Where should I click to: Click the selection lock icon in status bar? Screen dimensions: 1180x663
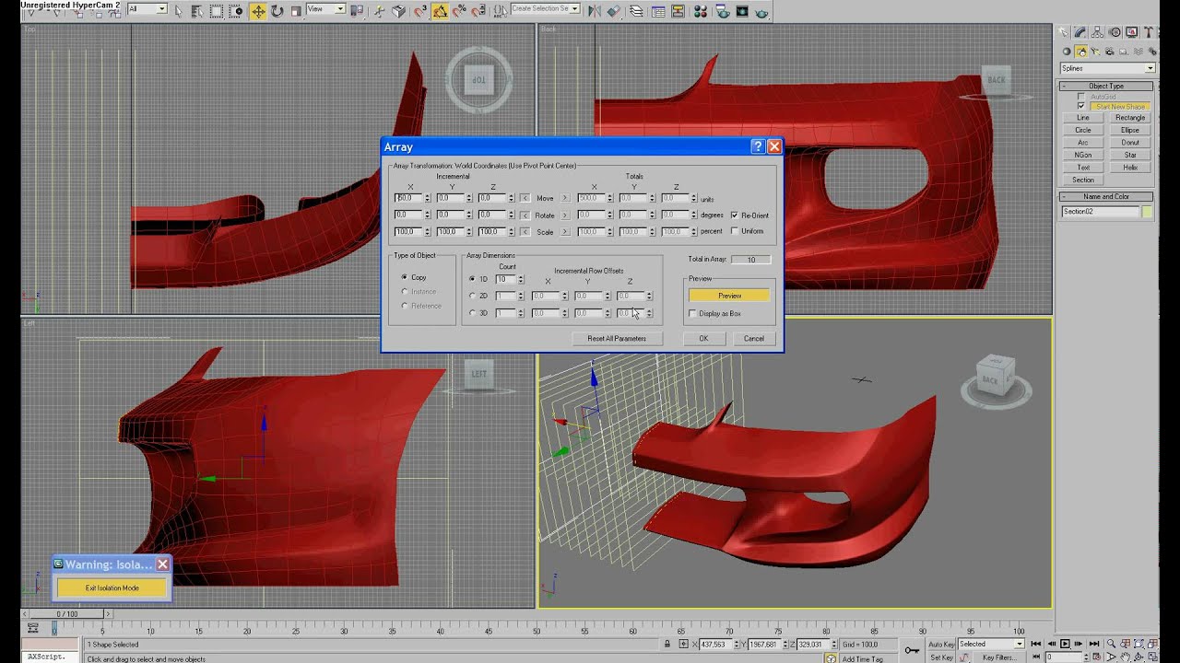pos(667,644)
